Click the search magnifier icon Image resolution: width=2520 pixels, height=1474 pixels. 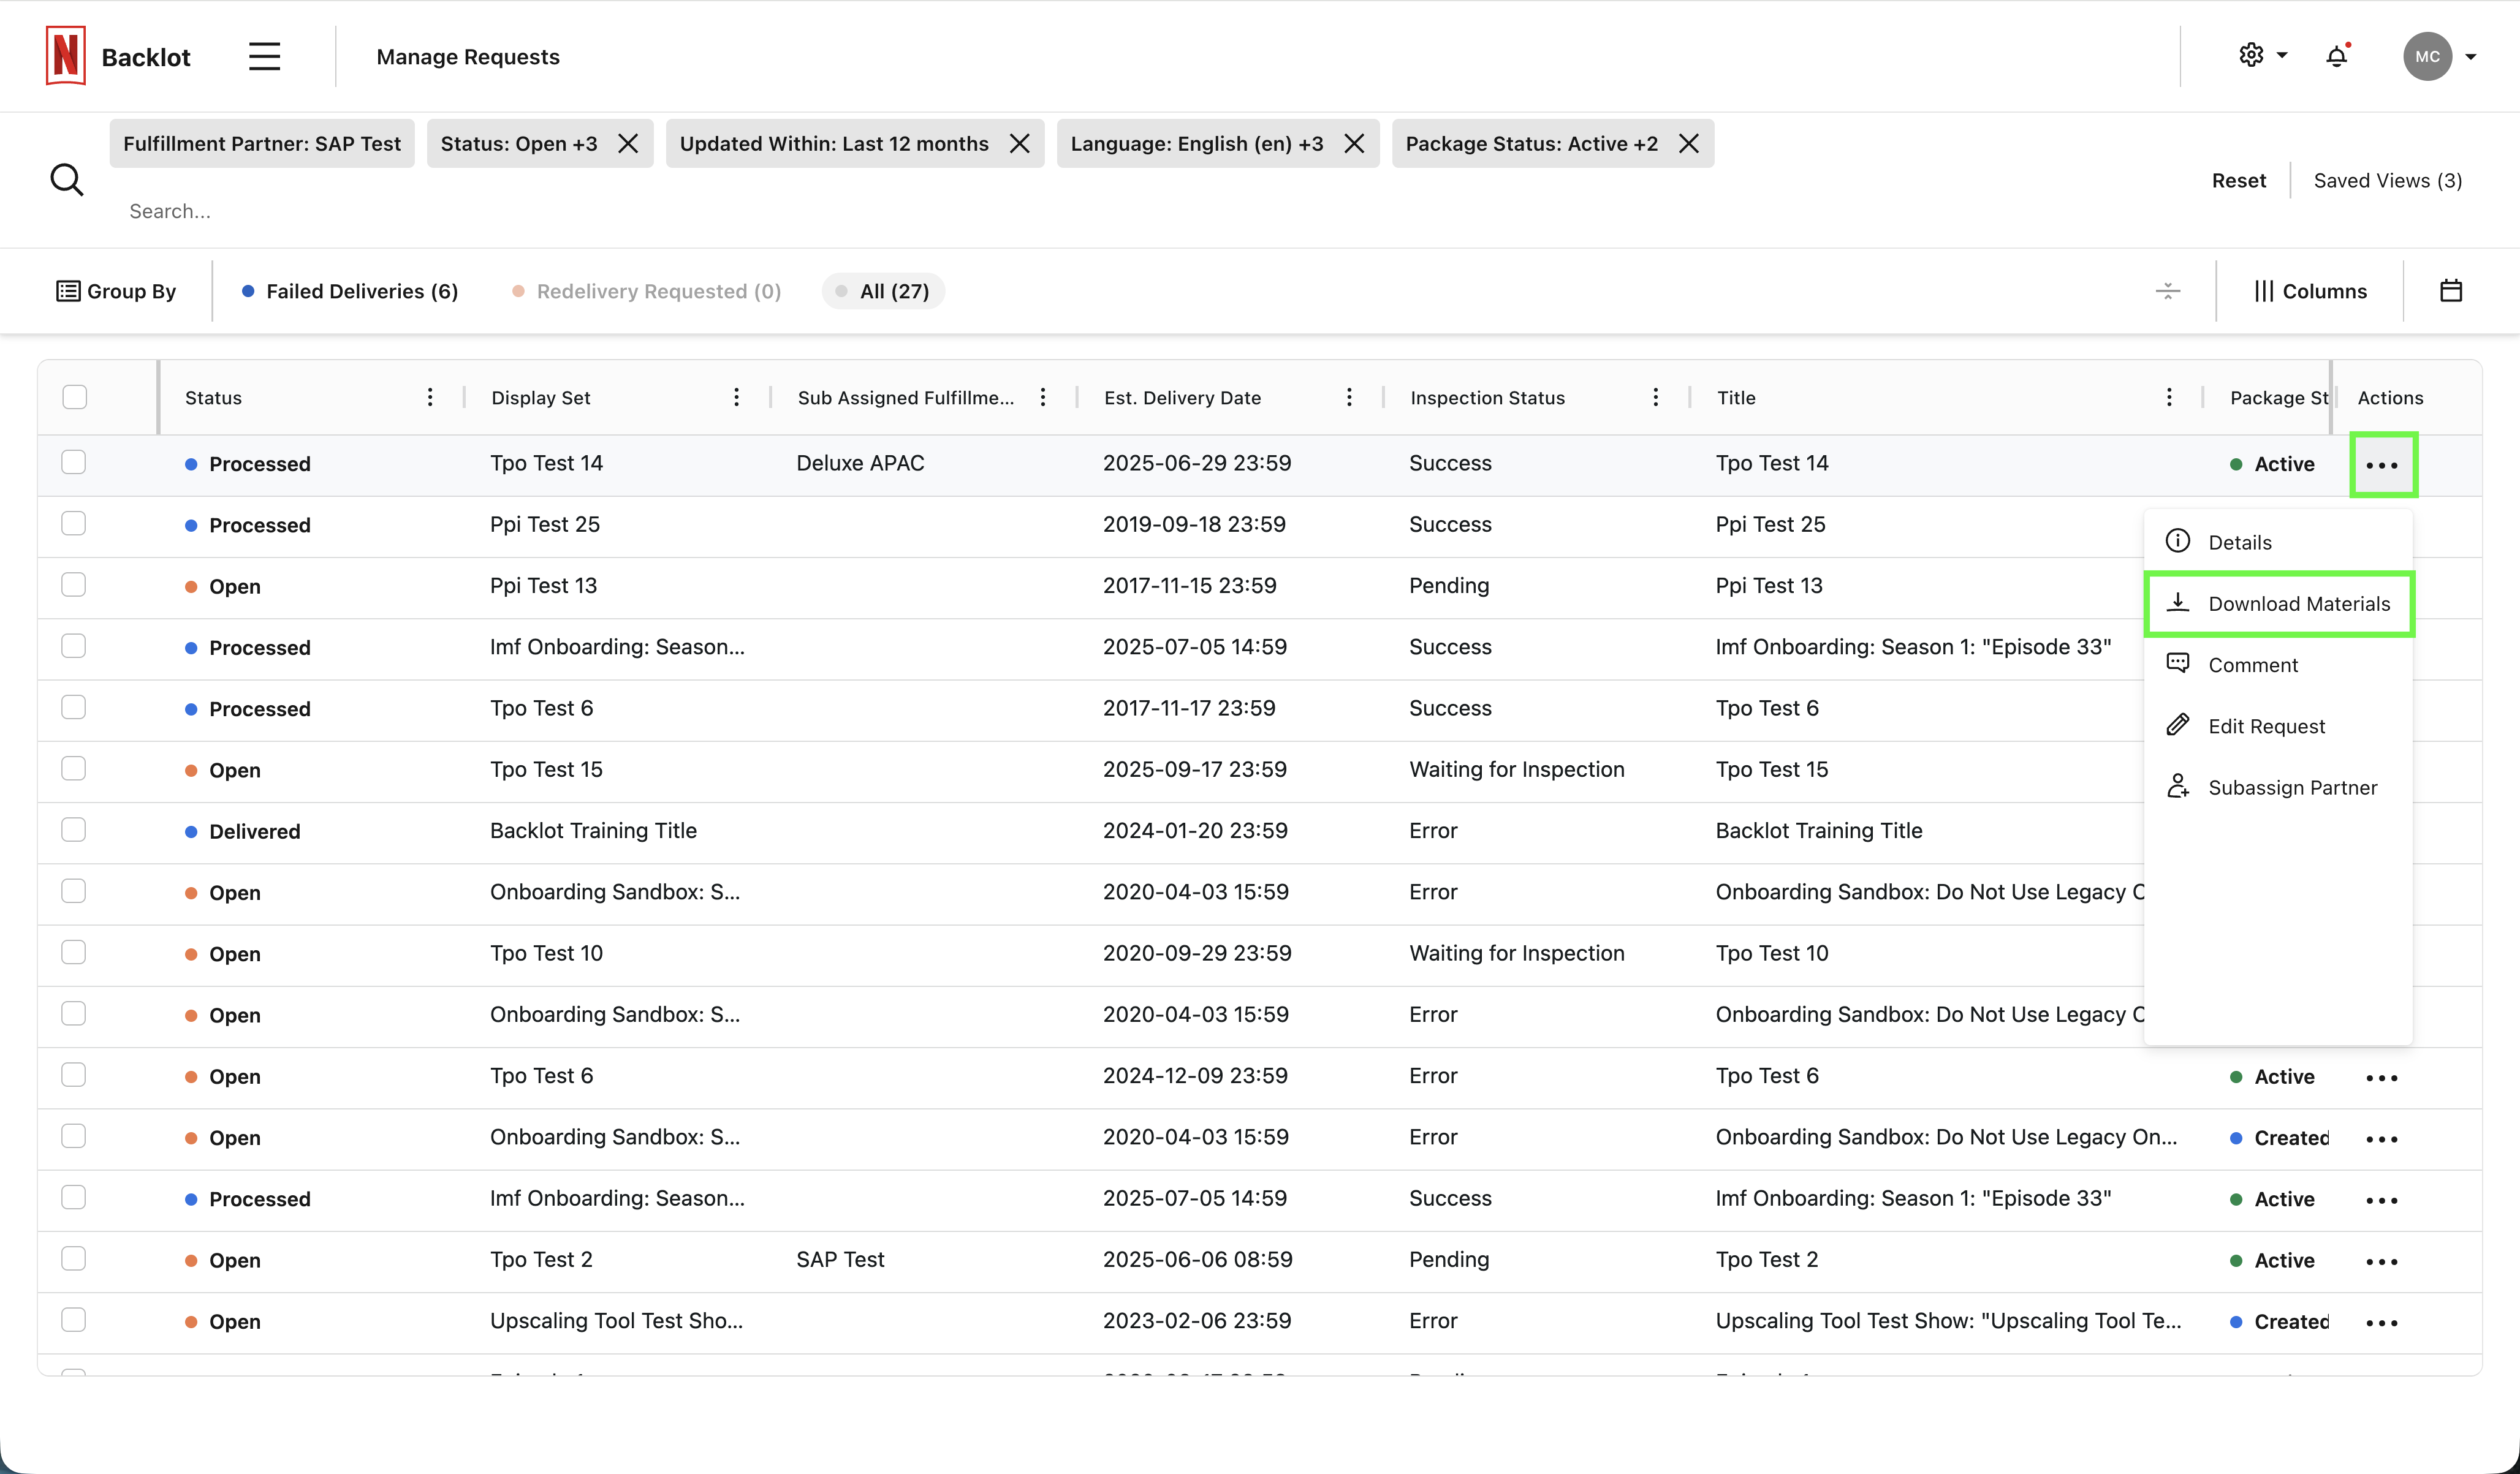(67, 179)
